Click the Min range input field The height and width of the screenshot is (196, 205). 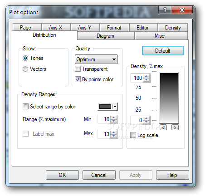pyautogui.click(x=104, y=119)
